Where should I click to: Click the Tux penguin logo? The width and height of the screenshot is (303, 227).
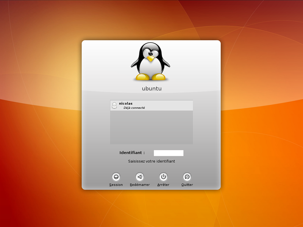pyautogui.click(x=150, y=62)
